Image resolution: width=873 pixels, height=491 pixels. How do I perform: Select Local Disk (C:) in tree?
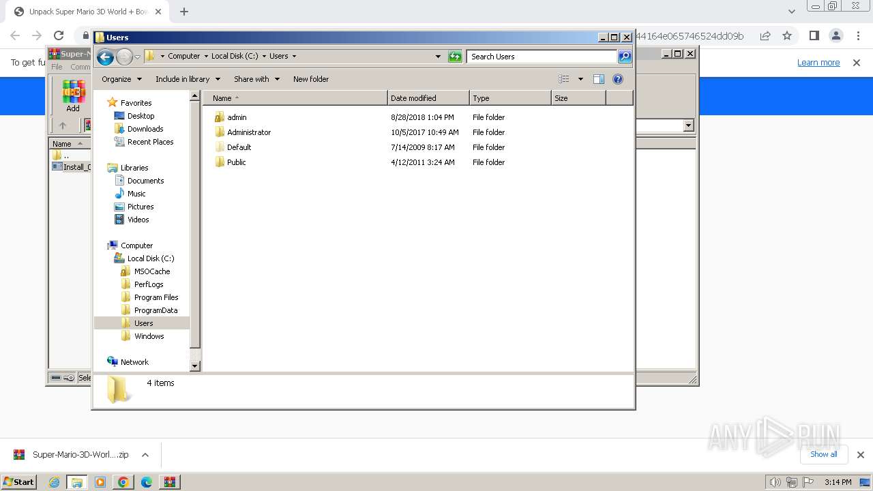coord(151,258)
